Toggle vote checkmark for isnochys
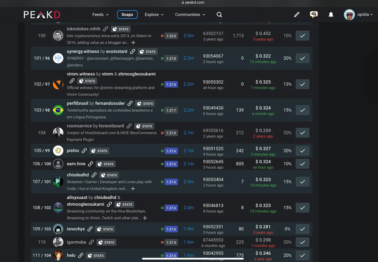 (302, 229)
